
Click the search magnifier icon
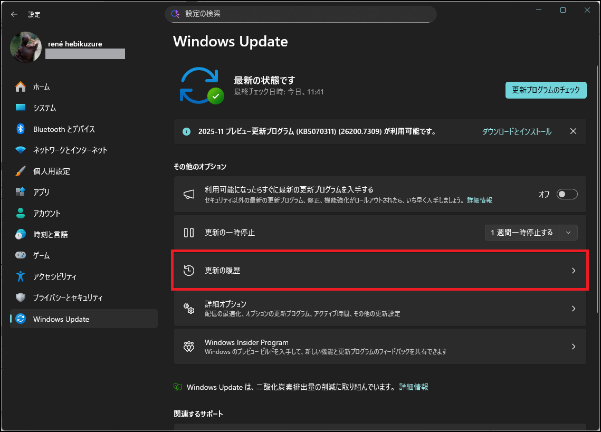tap(175, 14)
